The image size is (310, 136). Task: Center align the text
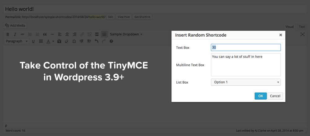click(67, 34)
